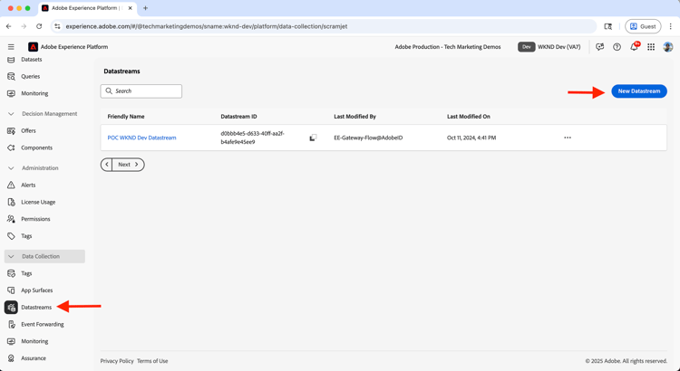680x371 pixels.
Task: Close the Adobe Experience Platform browser tab
Action: click(x=130, y=8)
